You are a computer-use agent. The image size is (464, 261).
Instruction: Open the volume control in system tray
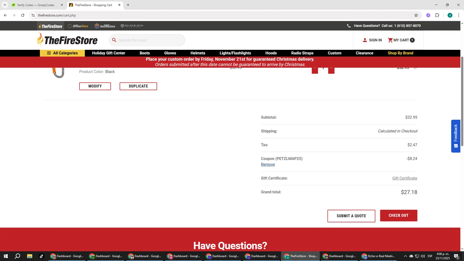click(x=423, y=256)
